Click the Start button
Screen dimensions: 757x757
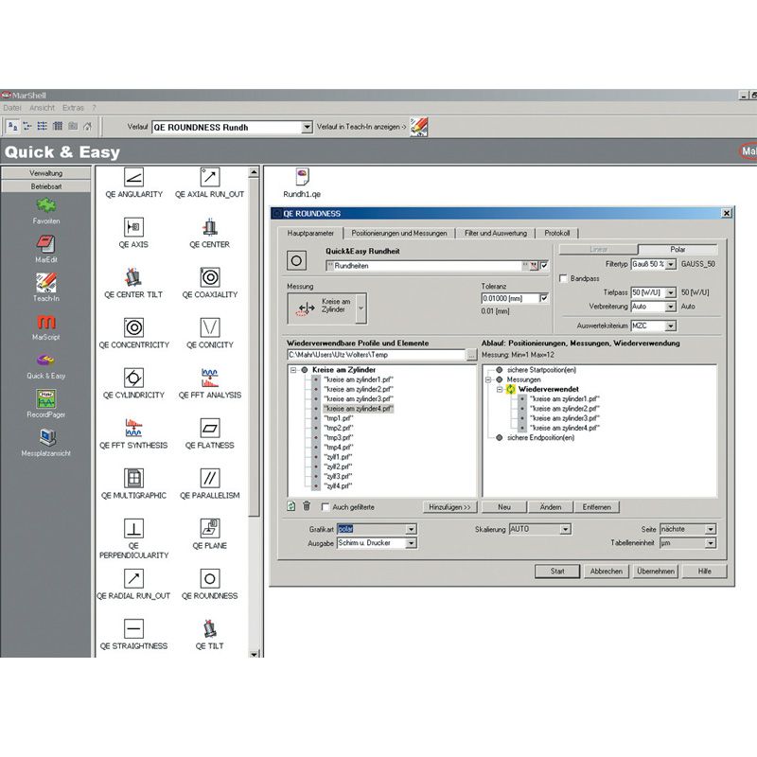pos(557,572)
